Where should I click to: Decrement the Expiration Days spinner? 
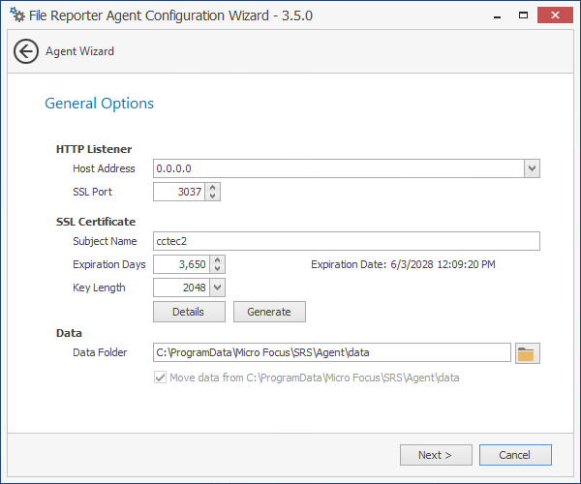pos(218,269)
